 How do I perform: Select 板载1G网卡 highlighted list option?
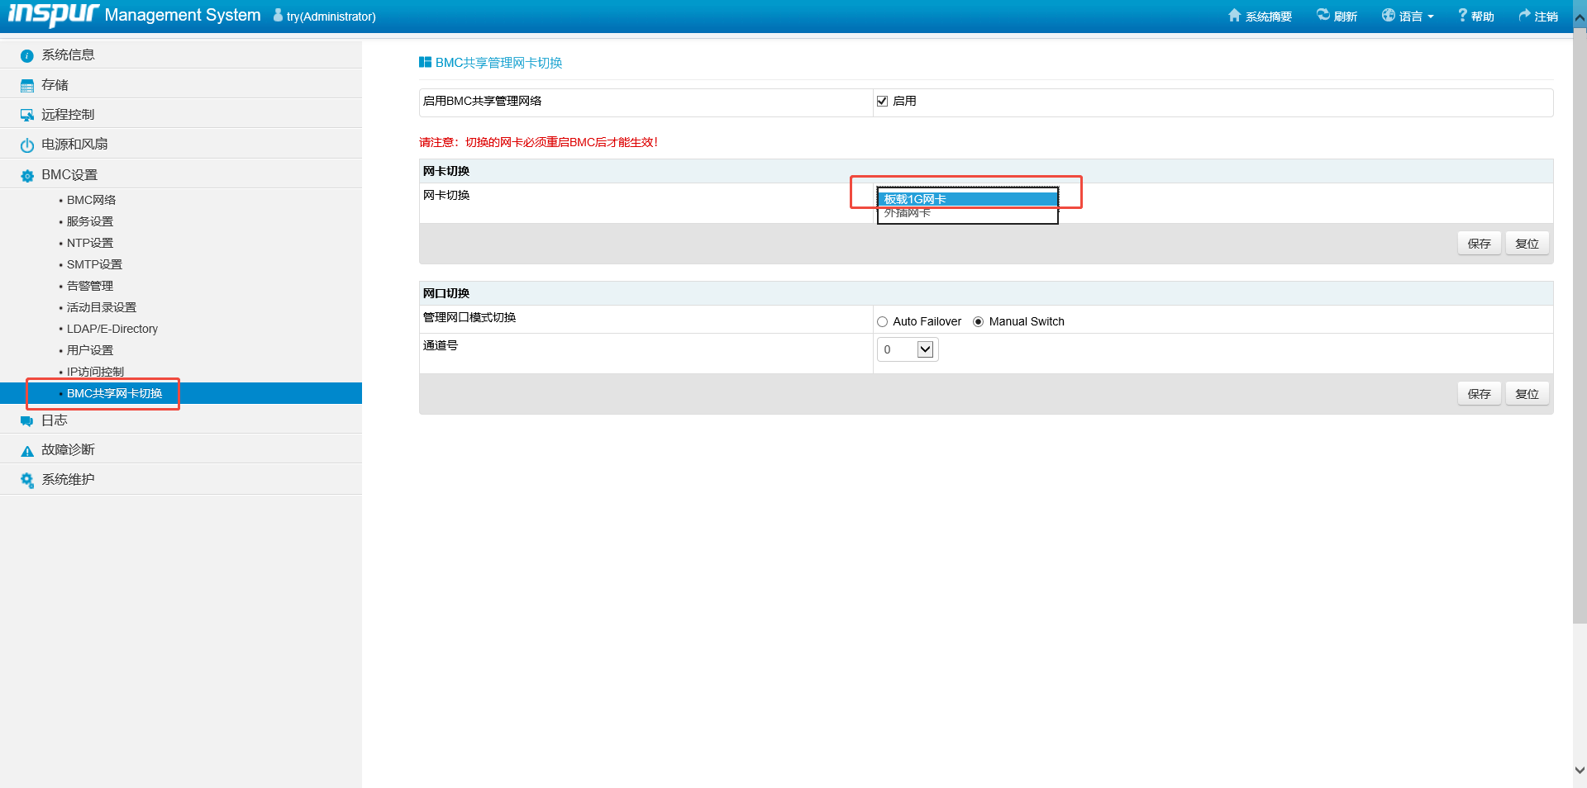[x=915, y=199]
